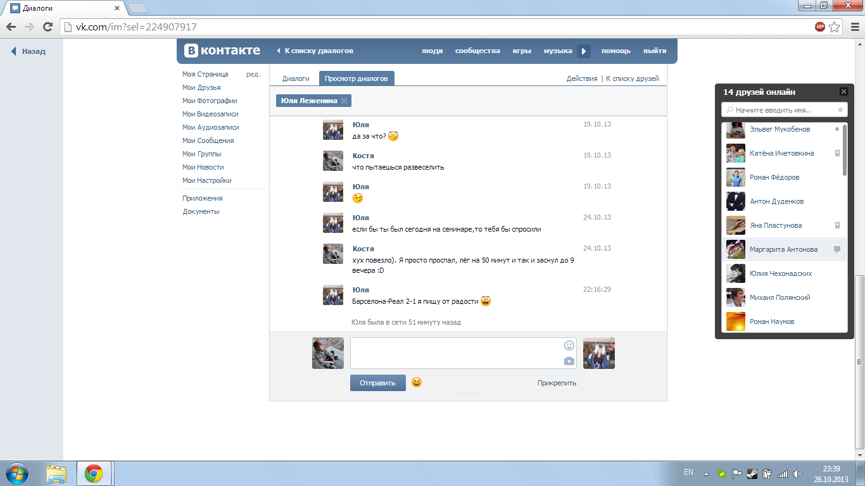Screen dimensions: 865x486
Task: Click the browser forward arrow
Action: 29,27
